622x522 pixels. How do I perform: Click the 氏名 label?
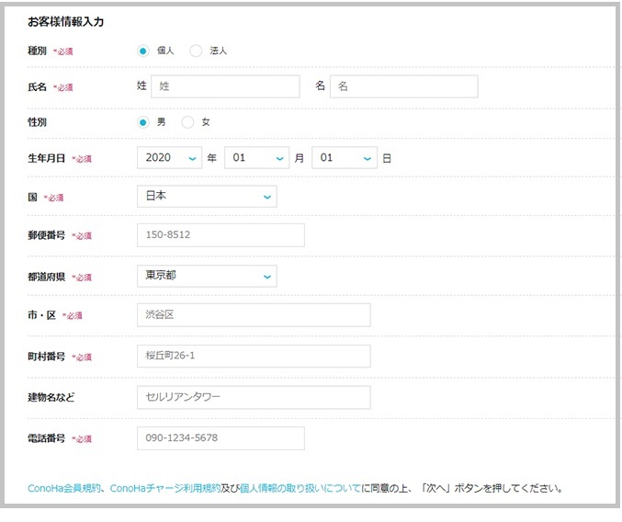click(x=37, y=87)
